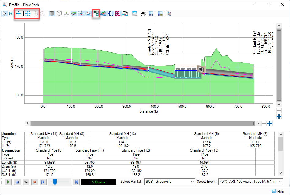Select the Standard Pipe (11) connection cell

coord(90,150)
